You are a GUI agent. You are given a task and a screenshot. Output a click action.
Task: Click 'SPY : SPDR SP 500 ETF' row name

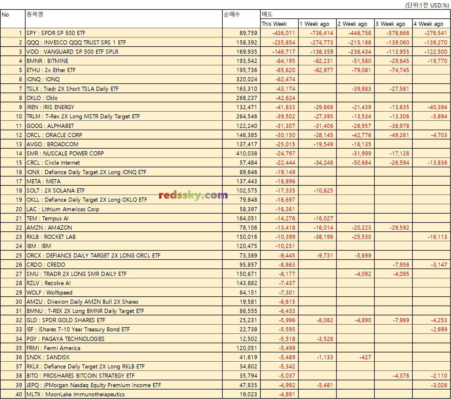click(x=124, y=33)
